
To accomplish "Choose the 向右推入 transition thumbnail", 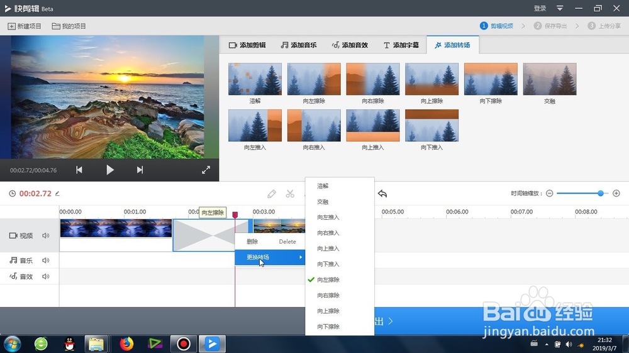I will [314, 126].
